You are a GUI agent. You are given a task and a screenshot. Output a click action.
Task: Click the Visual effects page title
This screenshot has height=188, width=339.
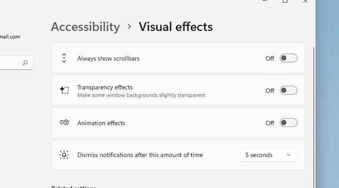pos(176,27)
